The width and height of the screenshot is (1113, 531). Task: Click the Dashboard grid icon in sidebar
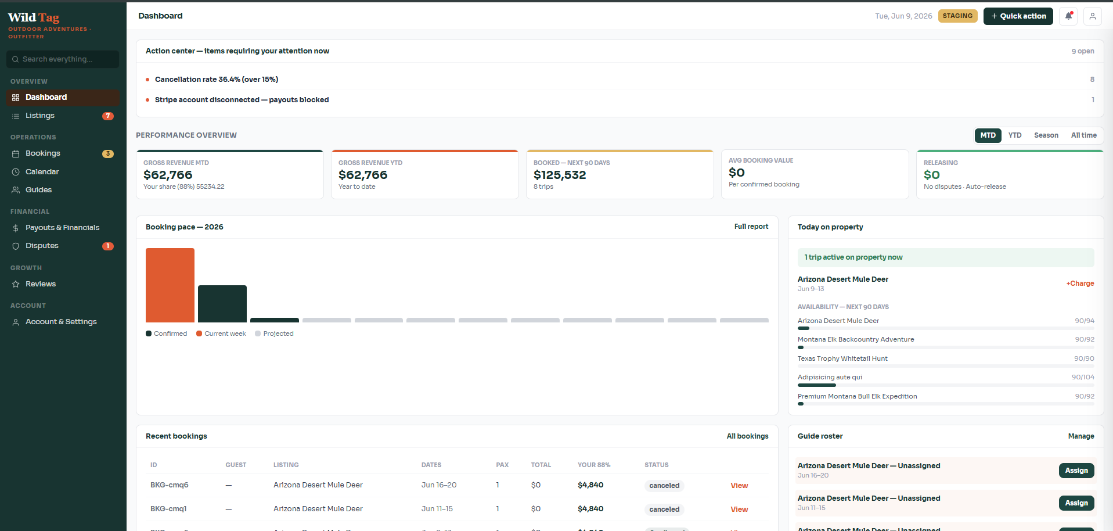click(x=16, y=98)
